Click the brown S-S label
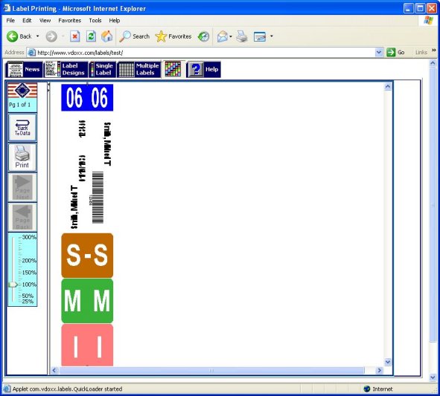440x396 pixels. 87,256
